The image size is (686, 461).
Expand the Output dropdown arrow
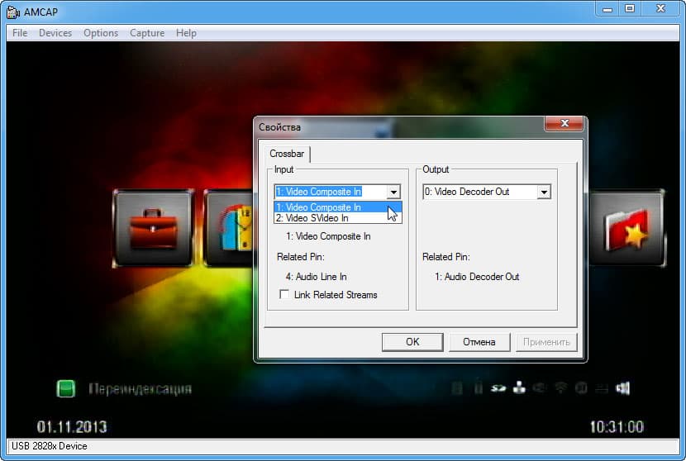point(544,192)
